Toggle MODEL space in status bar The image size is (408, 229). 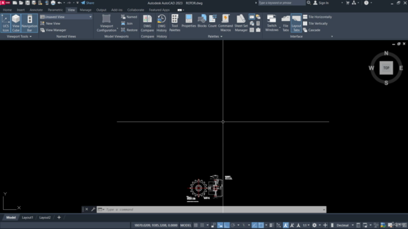186,225
